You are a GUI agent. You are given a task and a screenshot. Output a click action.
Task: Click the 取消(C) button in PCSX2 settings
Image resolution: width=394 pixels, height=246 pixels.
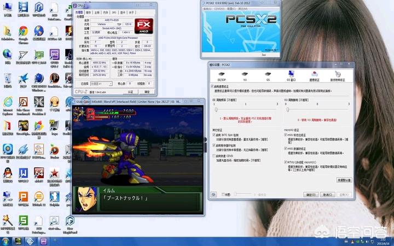coord(327,195)
